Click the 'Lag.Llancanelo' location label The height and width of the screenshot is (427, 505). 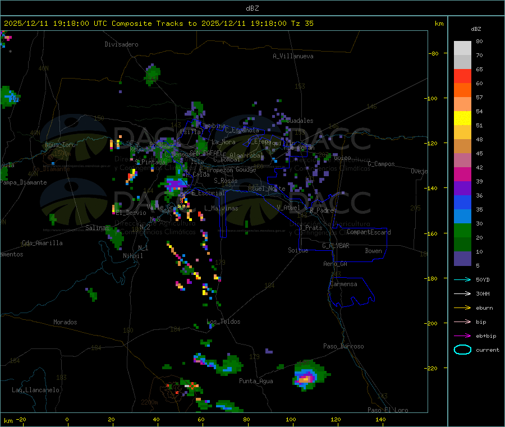click(x=35, y=390)
